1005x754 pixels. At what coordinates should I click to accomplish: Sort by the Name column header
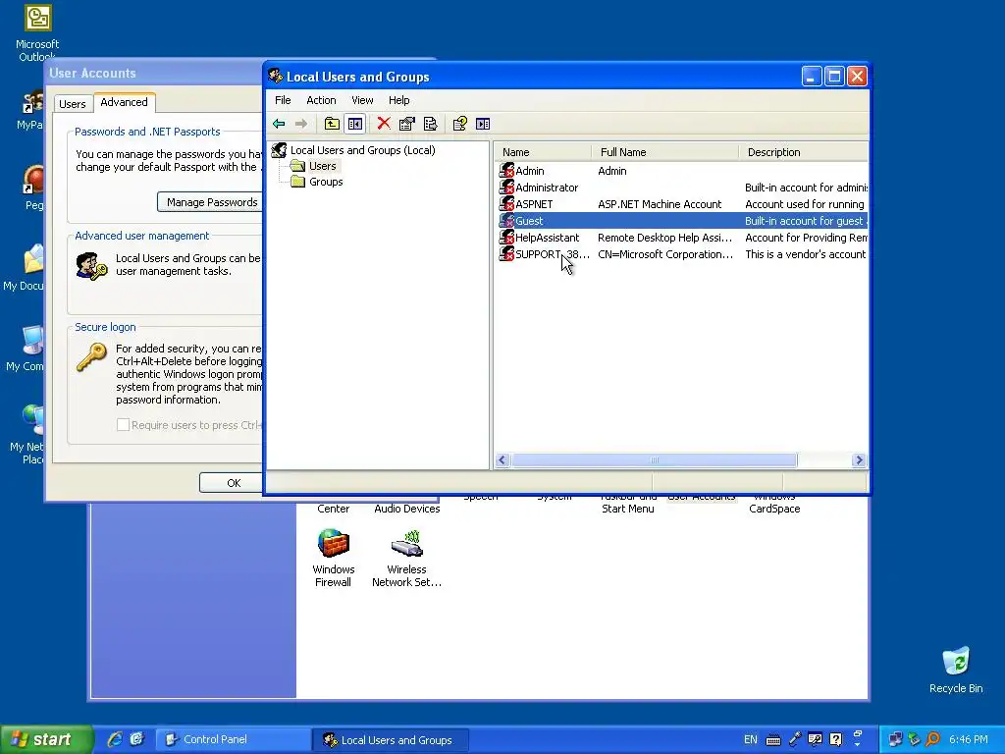[x=543, y=152]
